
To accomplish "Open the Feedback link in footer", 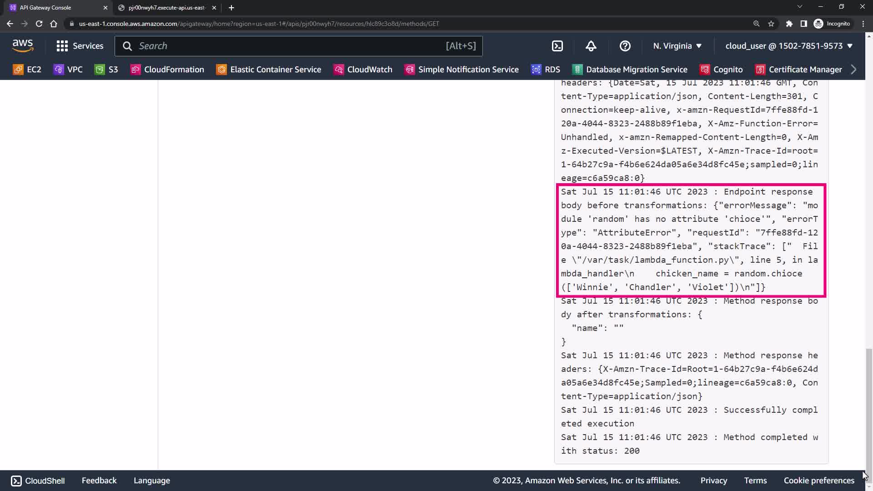I will [x=99, y=481].
